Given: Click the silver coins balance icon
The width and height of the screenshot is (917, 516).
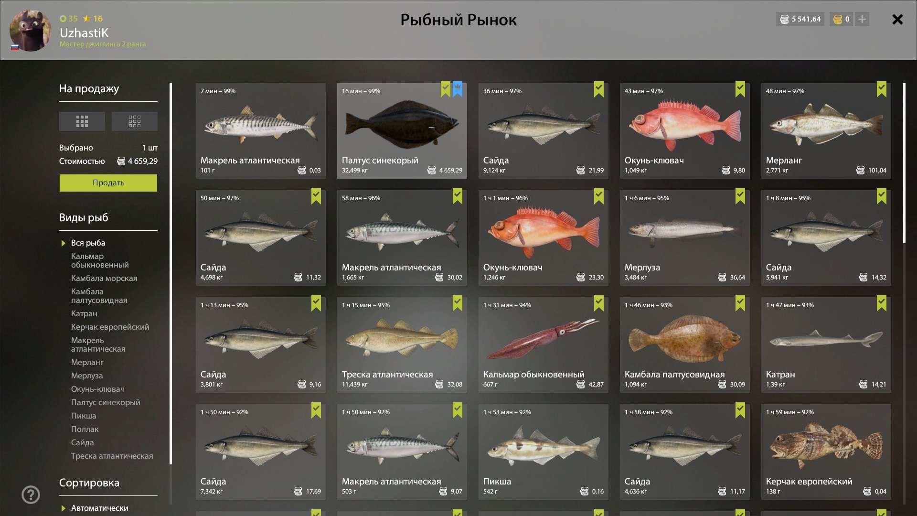Looking at the screenshot, I should coord(784,19).
